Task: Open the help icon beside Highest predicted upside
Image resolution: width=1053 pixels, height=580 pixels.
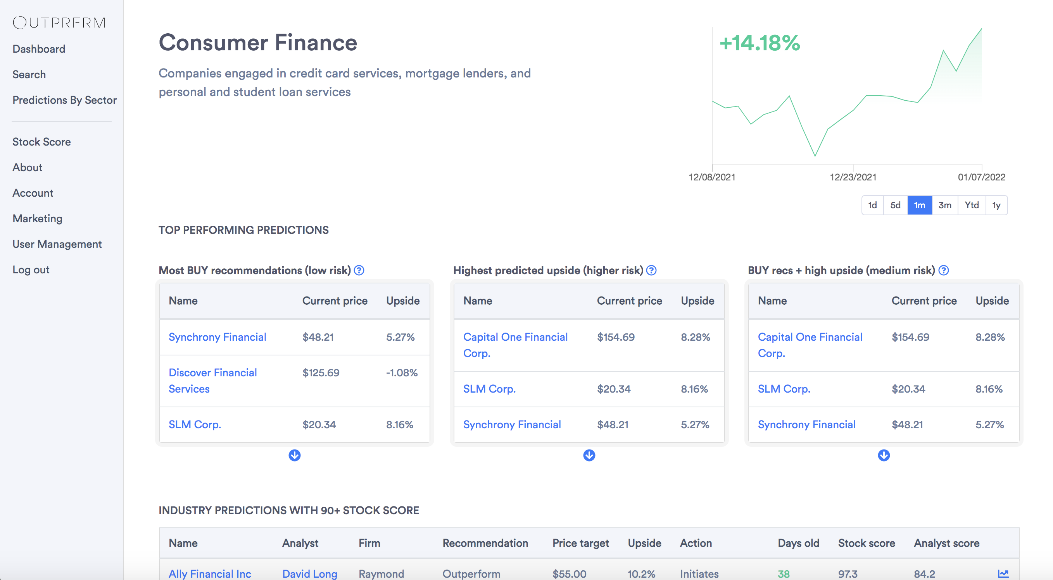Action: 651,270
